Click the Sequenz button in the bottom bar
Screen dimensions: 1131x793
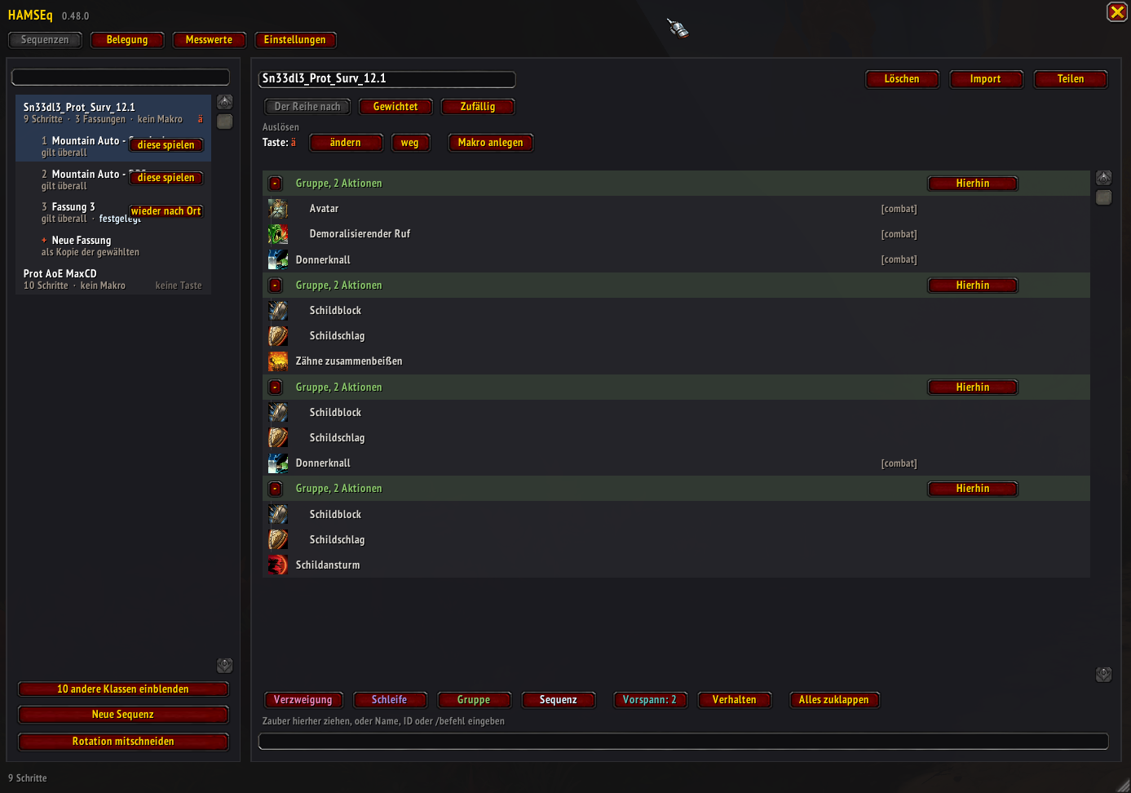559,700
